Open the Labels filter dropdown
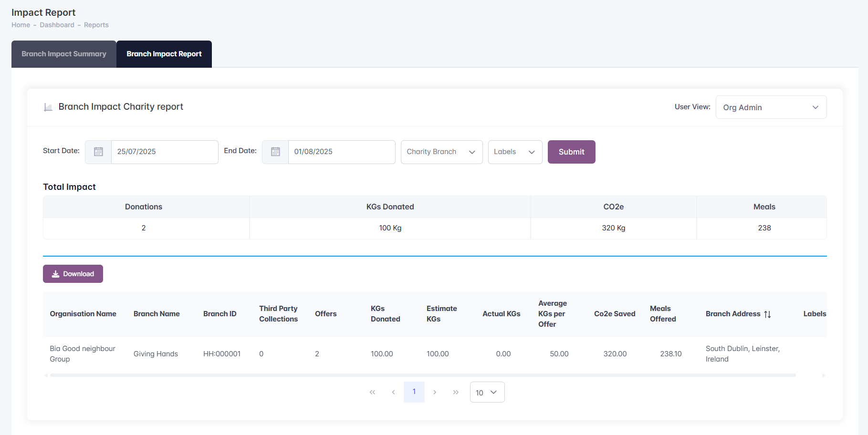 [515, 152]
